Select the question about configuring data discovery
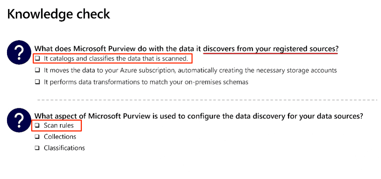Viewport: 381px width, 179px height. (x=198, y=116)
